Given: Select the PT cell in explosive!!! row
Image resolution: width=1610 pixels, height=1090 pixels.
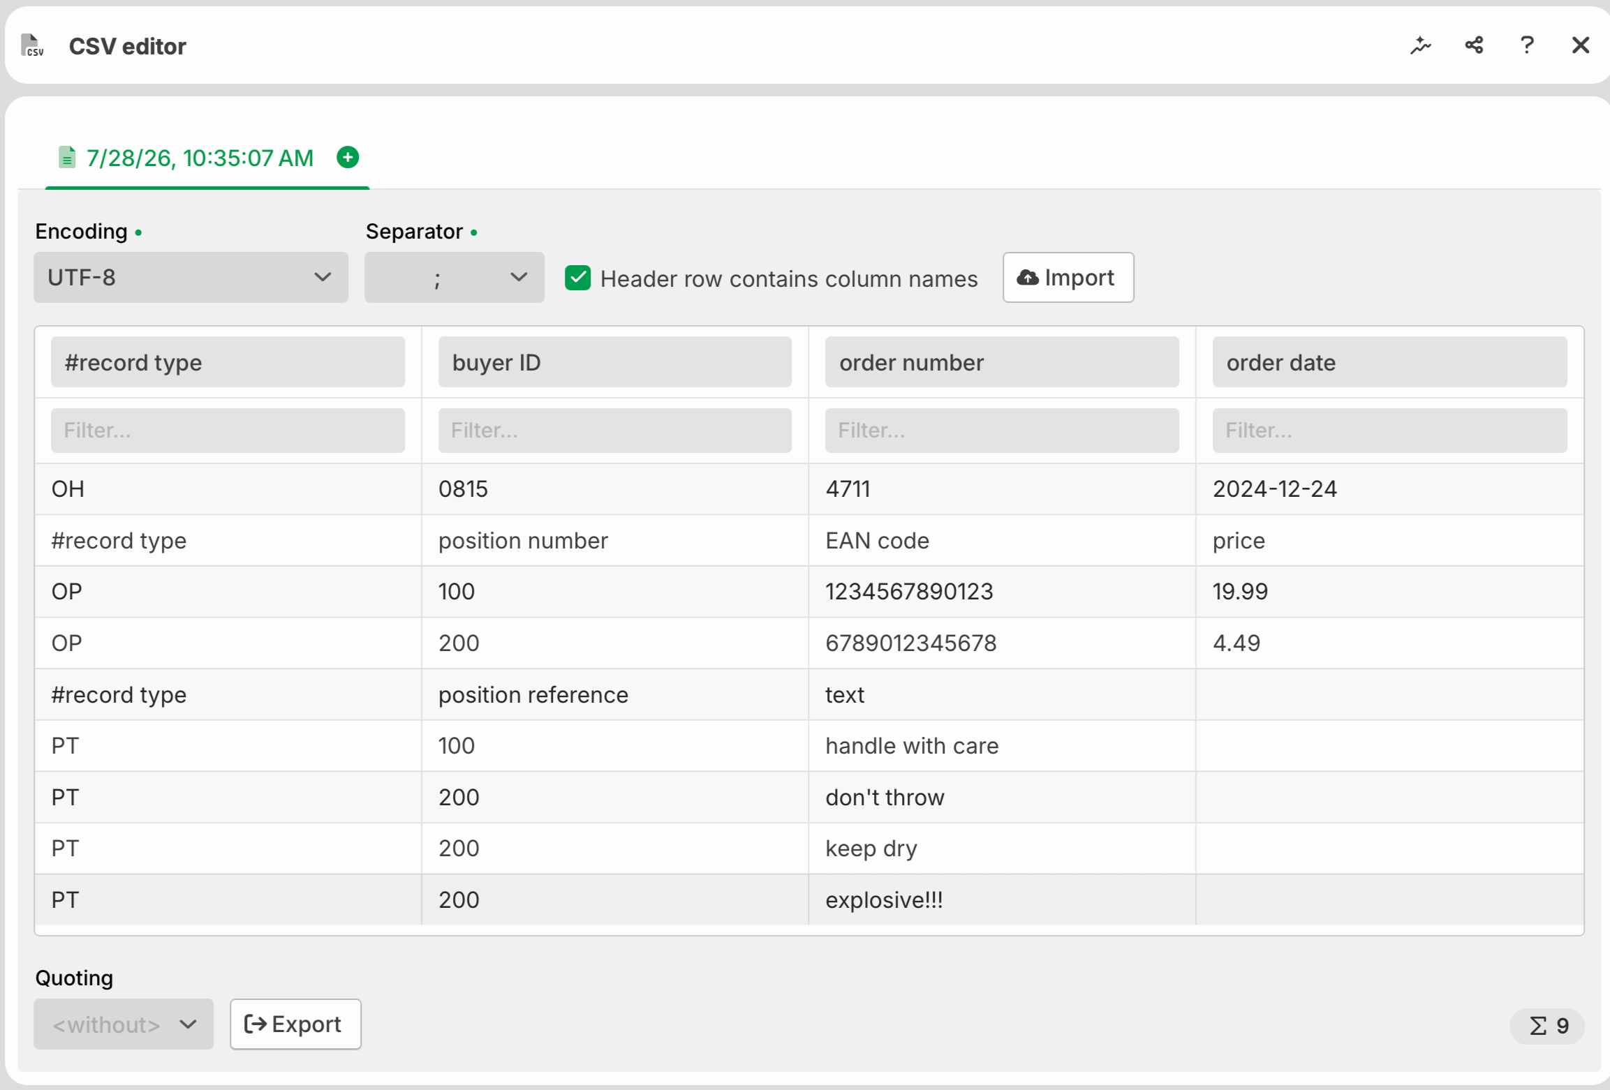Looking at the screenshot, I should 228,900.
